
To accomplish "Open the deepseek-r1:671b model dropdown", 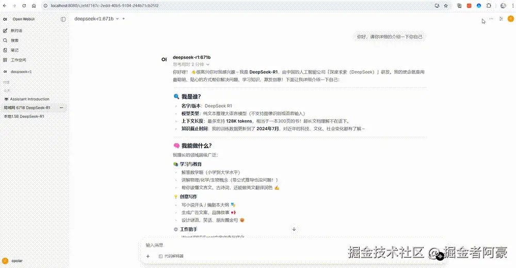I will pyautogui.click(x=96, y=19).
